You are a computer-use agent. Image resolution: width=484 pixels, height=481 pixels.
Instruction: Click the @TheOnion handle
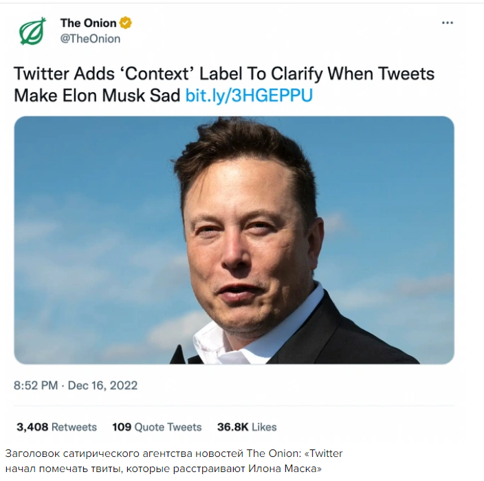click(x=90, y=38)
